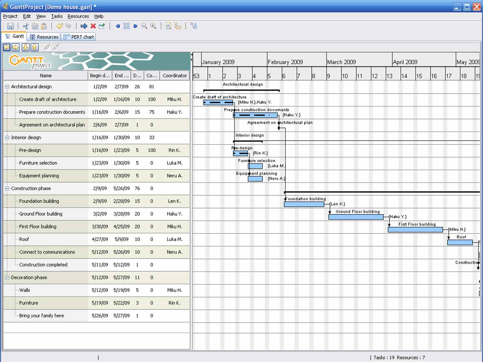The image size is (483, 362).
Task: Click the Delete task red X icon
Action: tap(93, 26)
